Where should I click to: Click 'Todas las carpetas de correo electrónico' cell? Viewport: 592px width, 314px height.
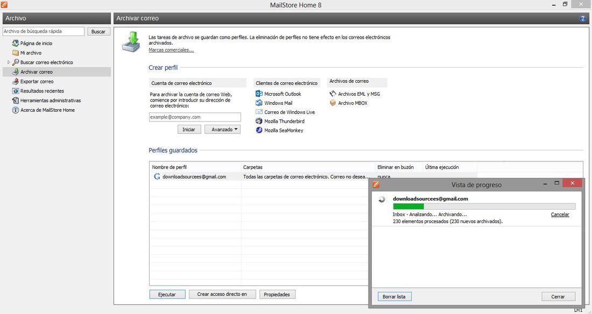(307, 176)
